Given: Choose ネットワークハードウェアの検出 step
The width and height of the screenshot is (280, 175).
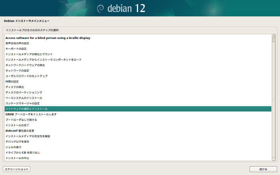Looking at the screenshot, I should [25, 65].
